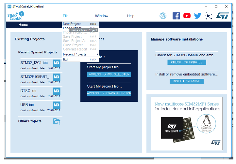236x164 pixels.
Task: Click ACCESS TO BOARD SELECTOR button
Action: (x=109, y=93)
